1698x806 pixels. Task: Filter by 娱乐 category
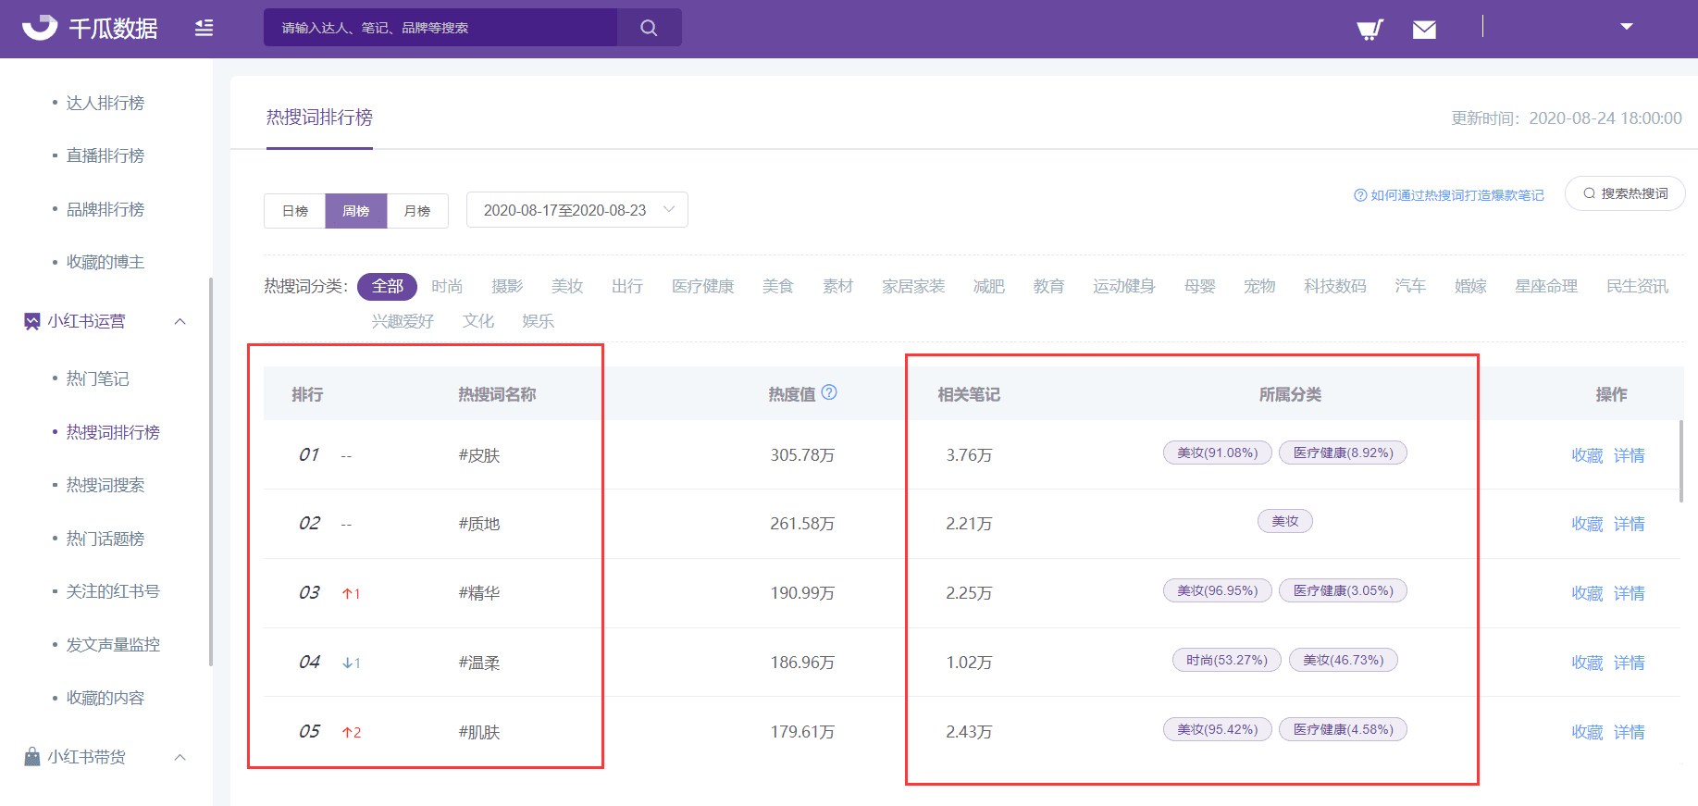(538, 321)
